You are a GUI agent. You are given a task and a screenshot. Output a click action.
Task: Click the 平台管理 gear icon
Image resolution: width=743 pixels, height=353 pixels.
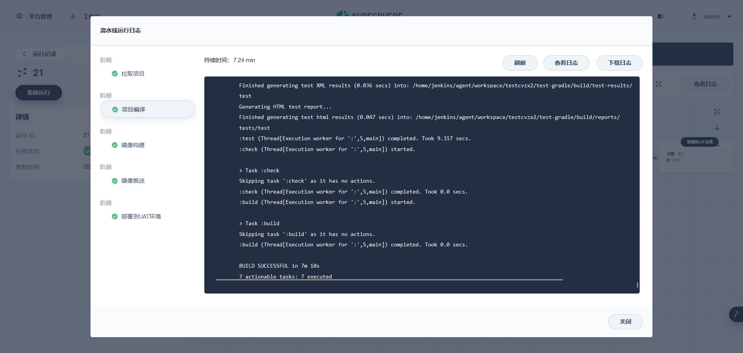(19, 16)
